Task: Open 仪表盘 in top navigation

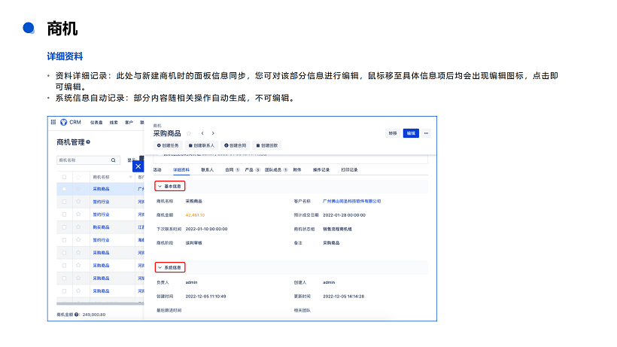Action: [96, 123]
